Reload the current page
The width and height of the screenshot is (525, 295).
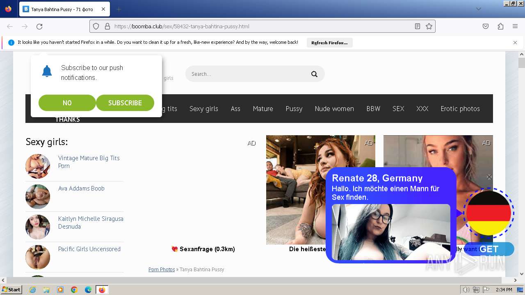(39, 26)
